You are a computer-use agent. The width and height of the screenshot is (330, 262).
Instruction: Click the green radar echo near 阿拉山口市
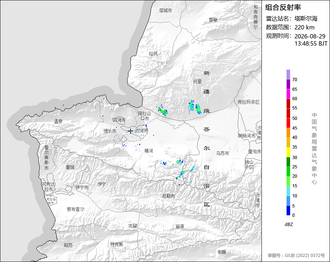[x=163, y=111]
